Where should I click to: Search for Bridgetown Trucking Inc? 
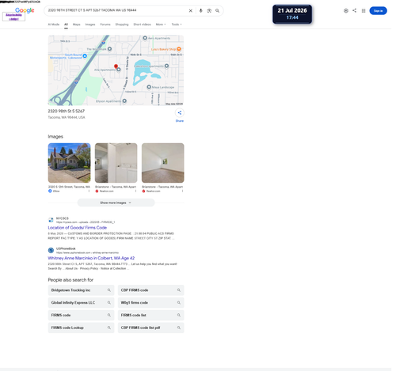81,290
